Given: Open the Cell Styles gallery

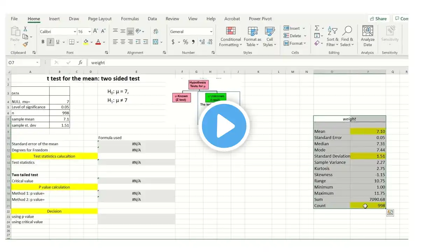Looking at the screenshot, I should [x=269, y=36].
